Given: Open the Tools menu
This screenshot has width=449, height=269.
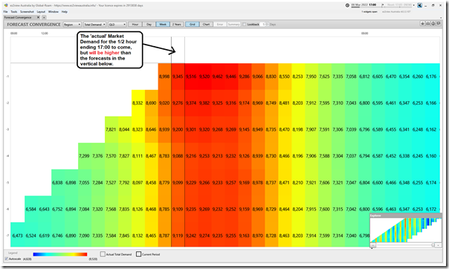Looking at the screenshot, I should tap(14, 12).
